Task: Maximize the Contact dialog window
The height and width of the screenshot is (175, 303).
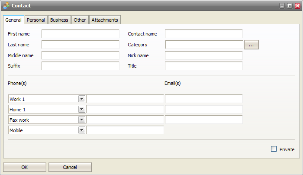Action: point(290,6)
